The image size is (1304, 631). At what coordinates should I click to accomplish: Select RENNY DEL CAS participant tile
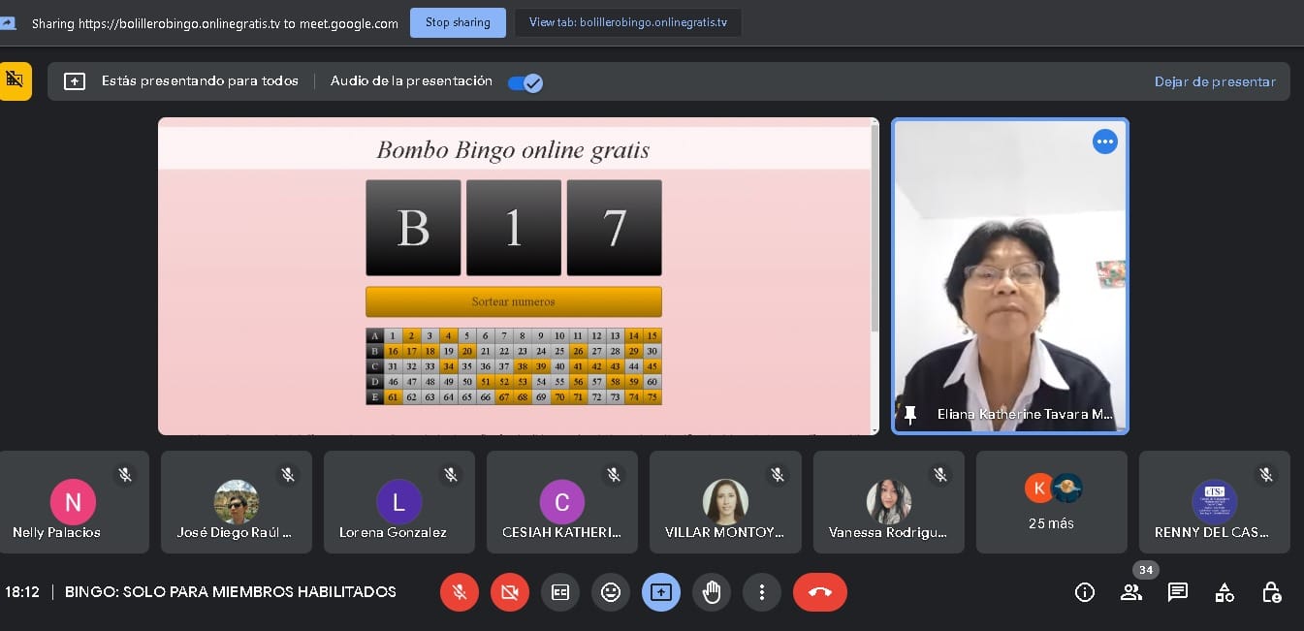pos(1215,502)
